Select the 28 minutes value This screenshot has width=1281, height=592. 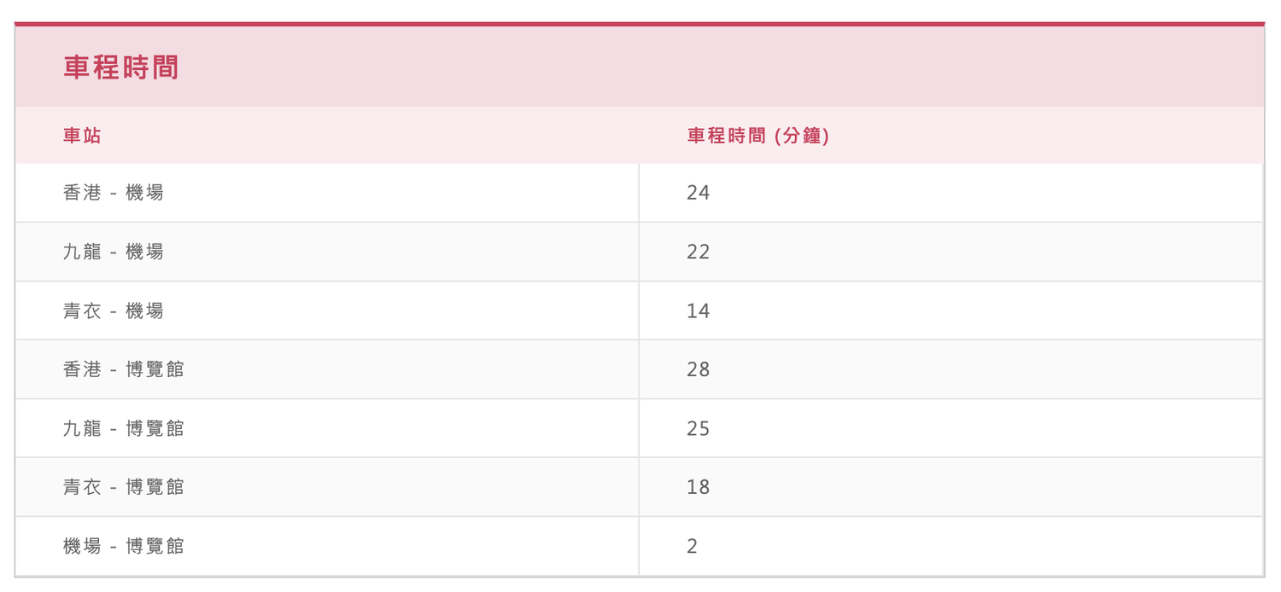click(x=699, y=369)
